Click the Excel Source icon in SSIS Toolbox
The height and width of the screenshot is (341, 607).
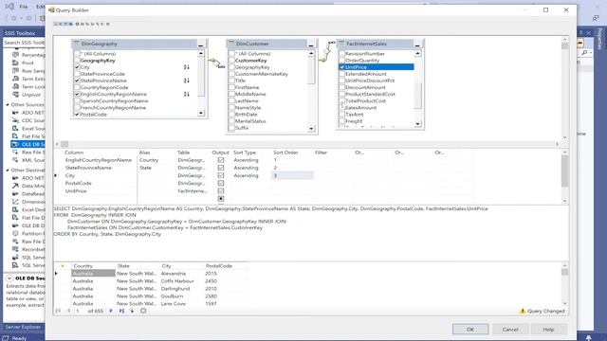(15, 129)
